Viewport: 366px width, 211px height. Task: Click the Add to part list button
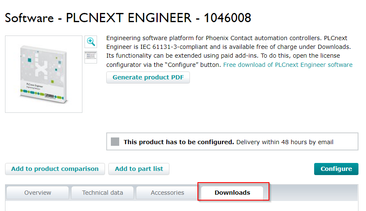pyautogui.click(x=139, y=169)
